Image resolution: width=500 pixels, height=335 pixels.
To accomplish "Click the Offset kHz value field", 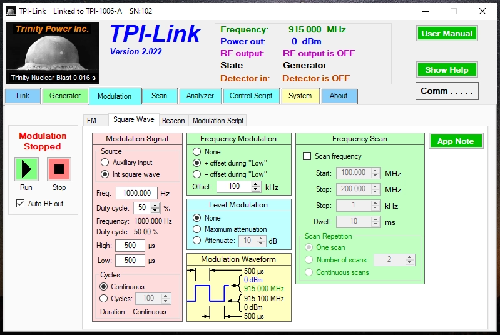I will [x=235, y=187].
